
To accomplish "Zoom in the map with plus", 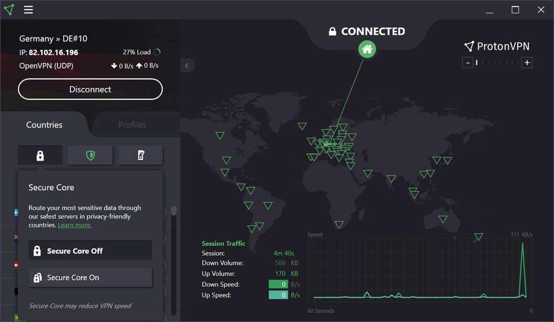I will pos(527,63).
